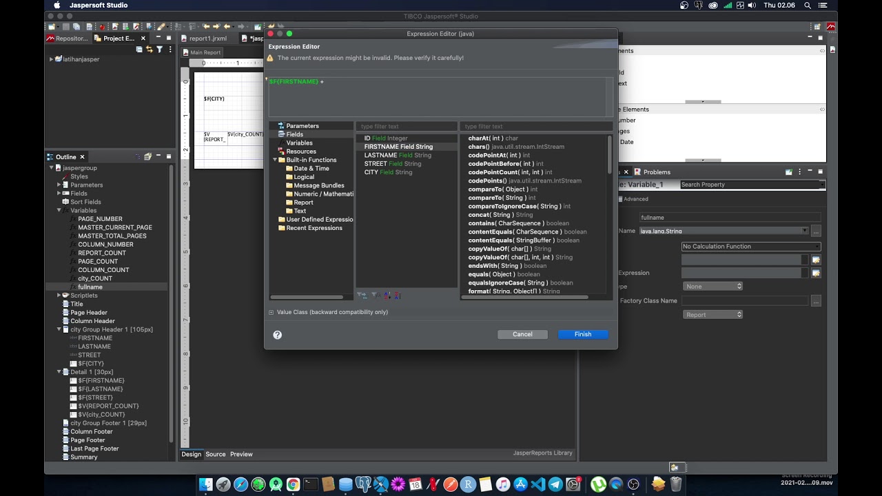Collapse the Variables node in Outline
Viewport: 882px width, 496px height.
pyautogui.click(x=59, y=211)
